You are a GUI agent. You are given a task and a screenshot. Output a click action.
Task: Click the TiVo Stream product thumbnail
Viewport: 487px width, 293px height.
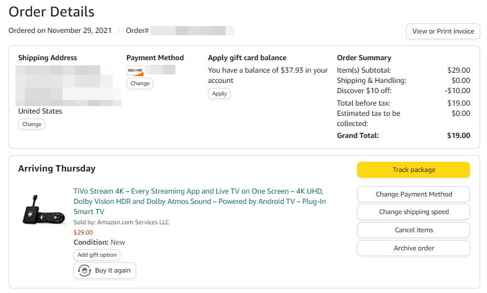43,211
